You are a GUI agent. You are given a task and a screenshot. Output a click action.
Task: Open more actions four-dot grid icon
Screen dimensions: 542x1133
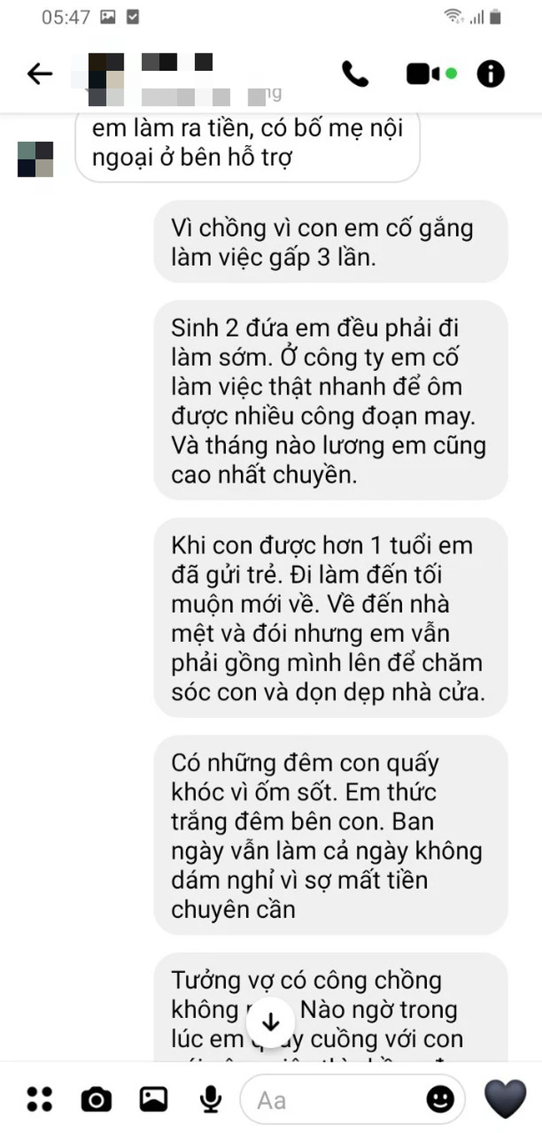coord(39,1099)
